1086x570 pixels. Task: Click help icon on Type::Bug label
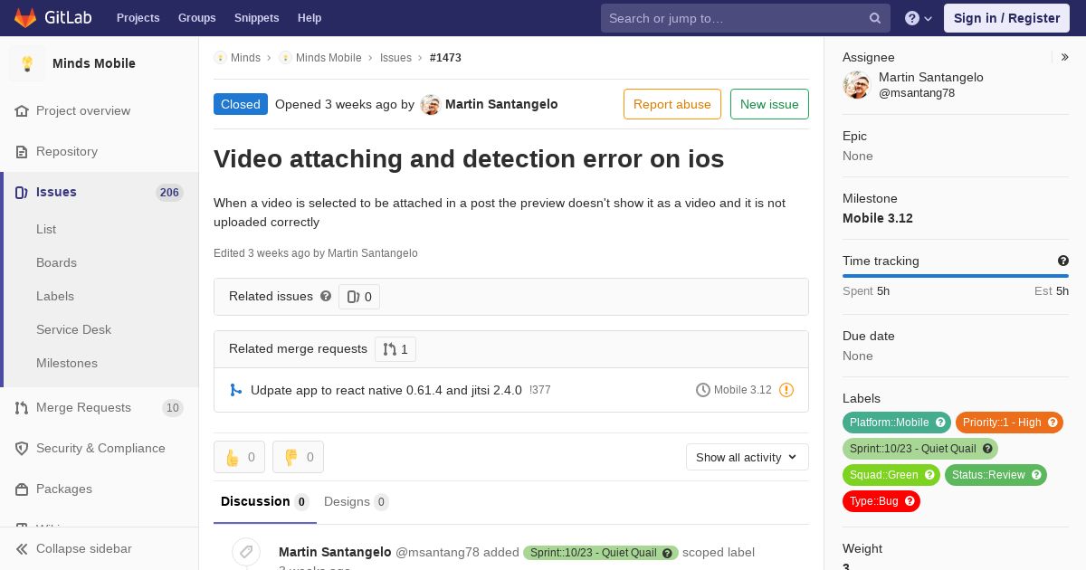point(910,501)
